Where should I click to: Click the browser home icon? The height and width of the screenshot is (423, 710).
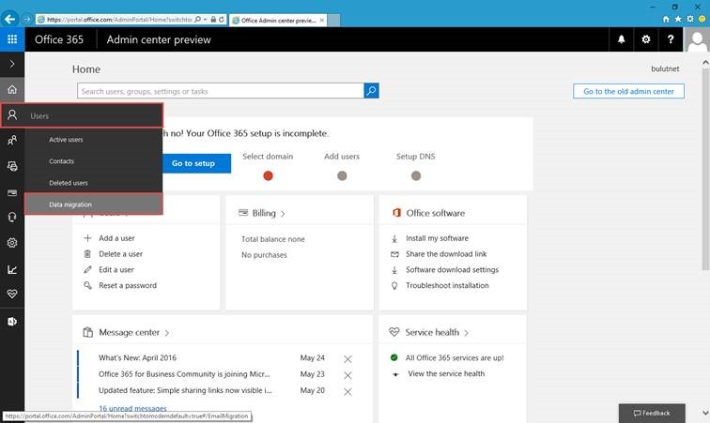point(666,19)
